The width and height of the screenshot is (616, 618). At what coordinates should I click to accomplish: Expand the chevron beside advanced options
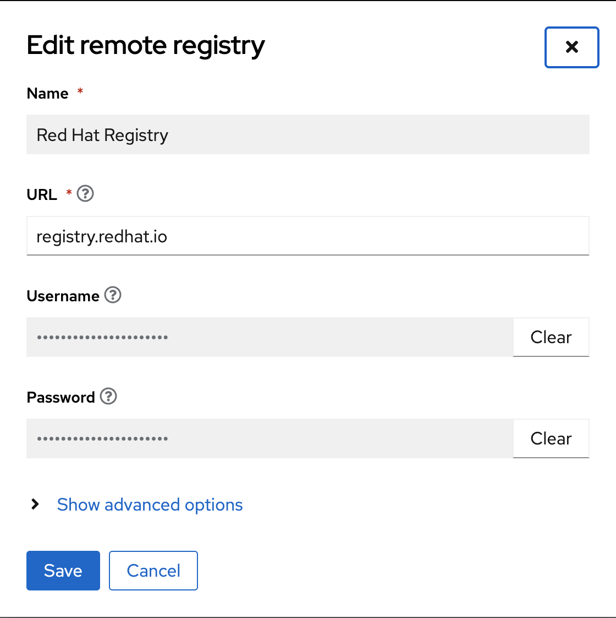point(35,505)
